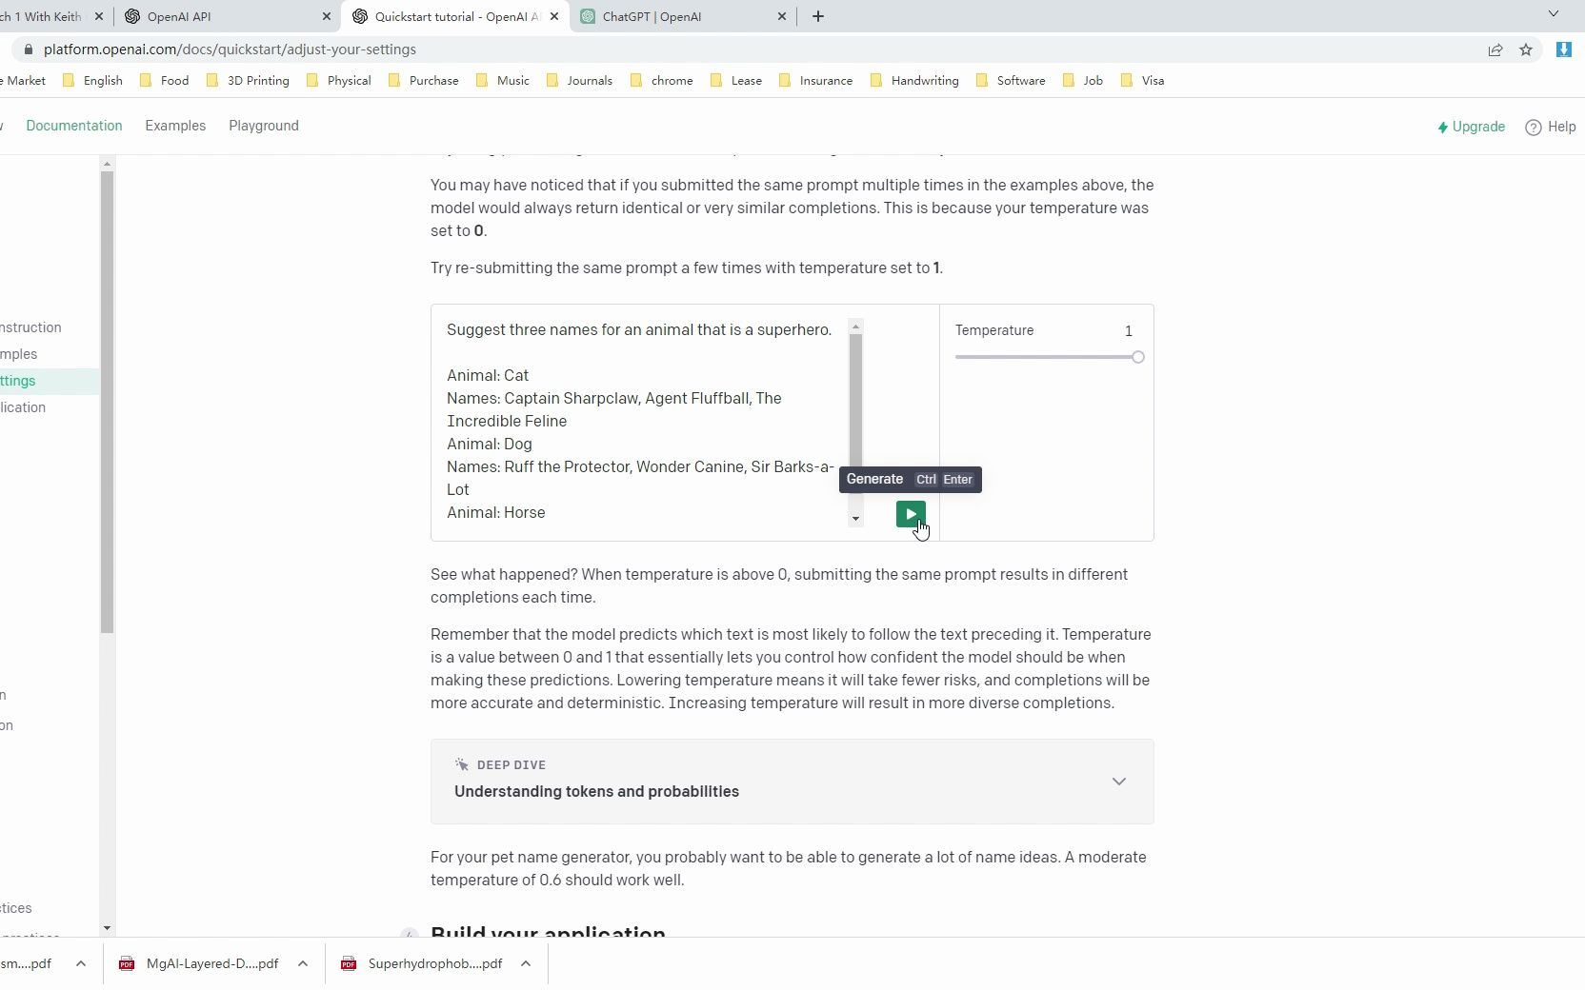Open the Examples nav link

[175, 126]
